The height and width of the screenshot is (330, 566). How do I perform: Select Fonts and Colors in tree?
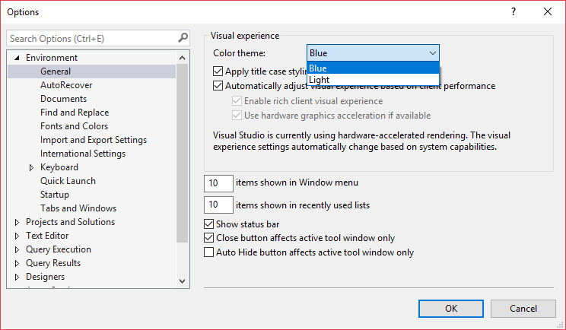(x=74, y=126)
